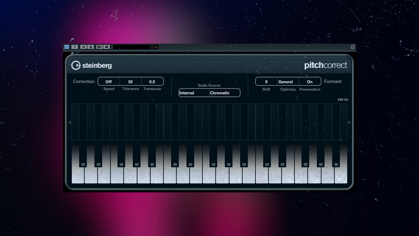This screenshot has height=236, width=419.
Task: Click the middle octave white E key
Action: coord(196,175)
